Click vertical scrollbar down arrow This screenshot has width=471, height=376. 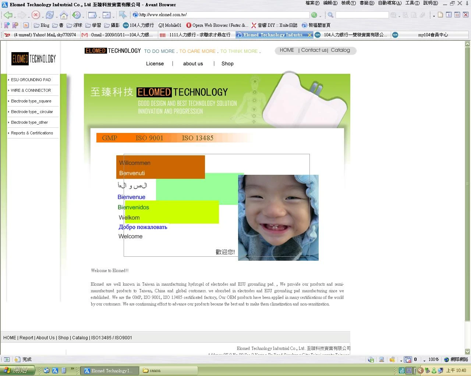click(x=467, y=351)
